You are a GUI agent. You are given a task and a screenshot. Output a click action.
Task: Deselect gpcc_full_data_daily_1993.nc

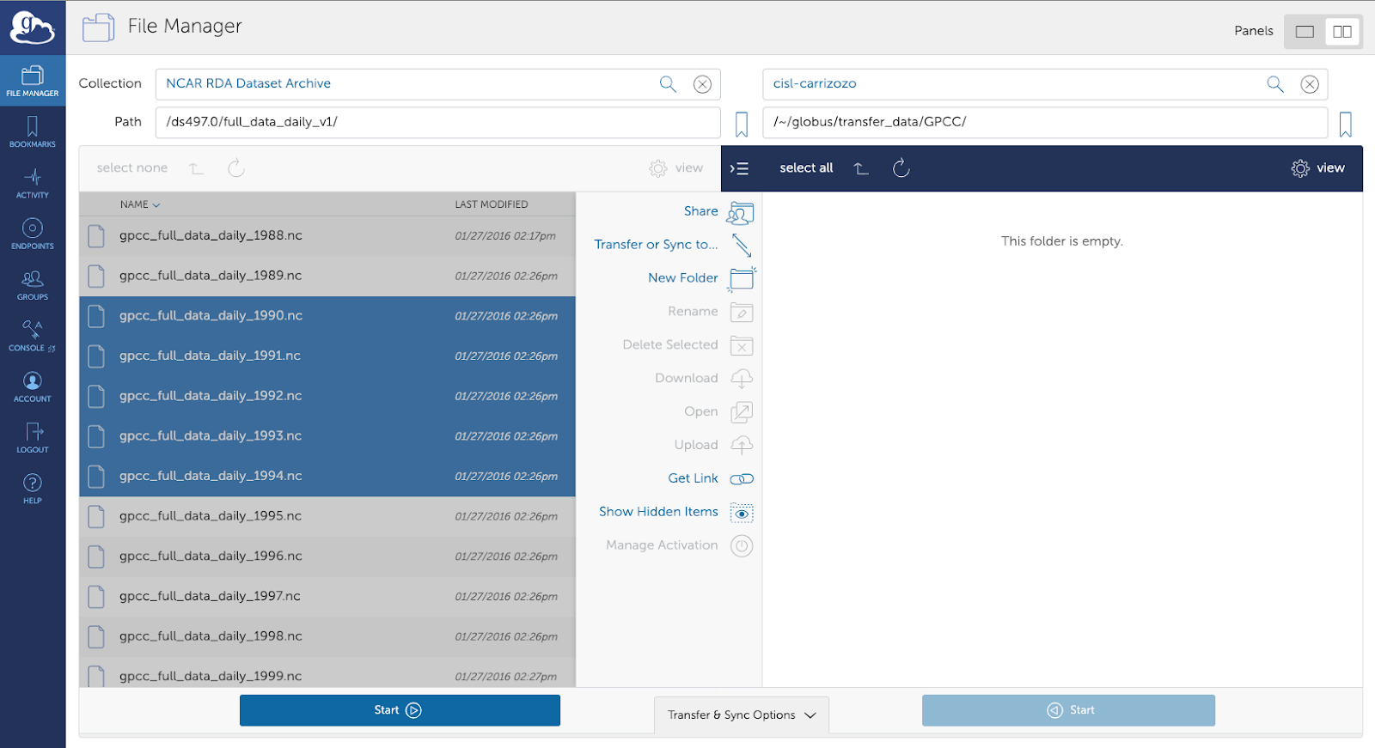(327, 436)
